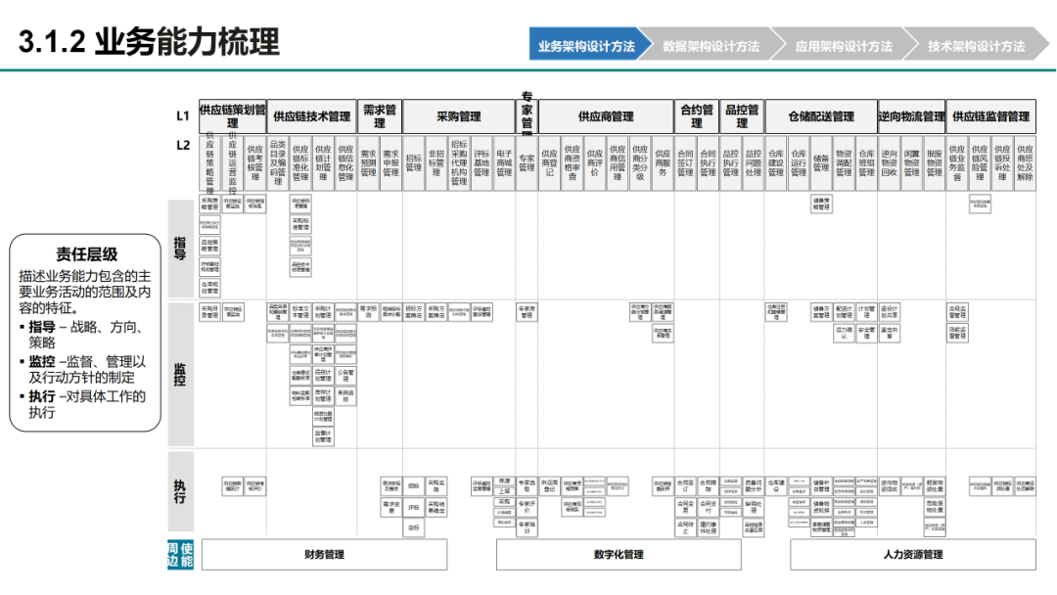This screenshot has width=1057, height=595.
Task: Select L2 cell 供应链业务监督
Action: click(957, 163)
